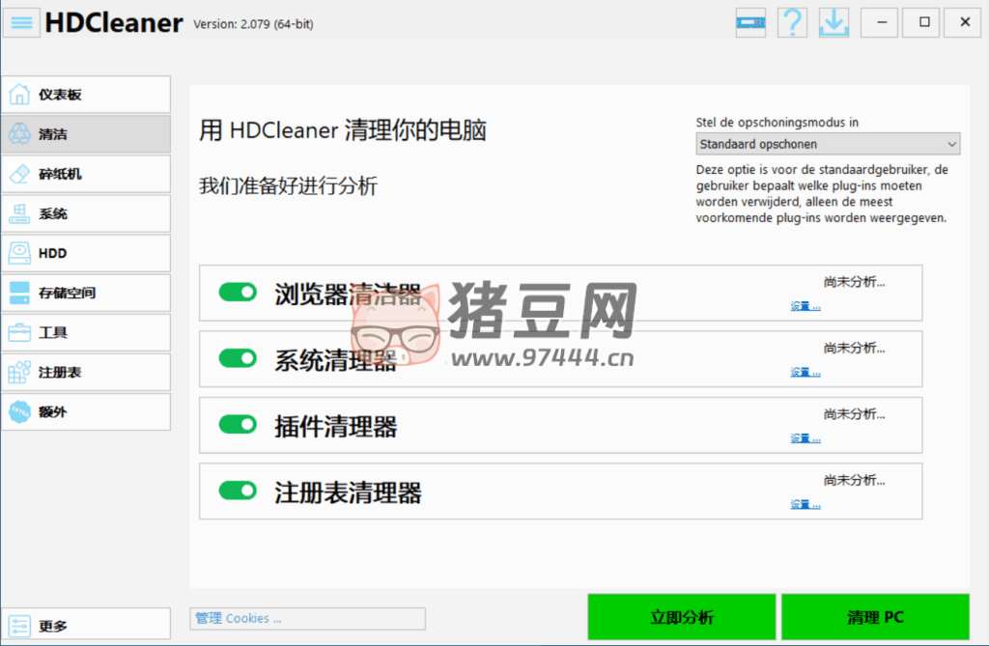Click the registry blocks icon beside 注册表

(x=19, y=372)
